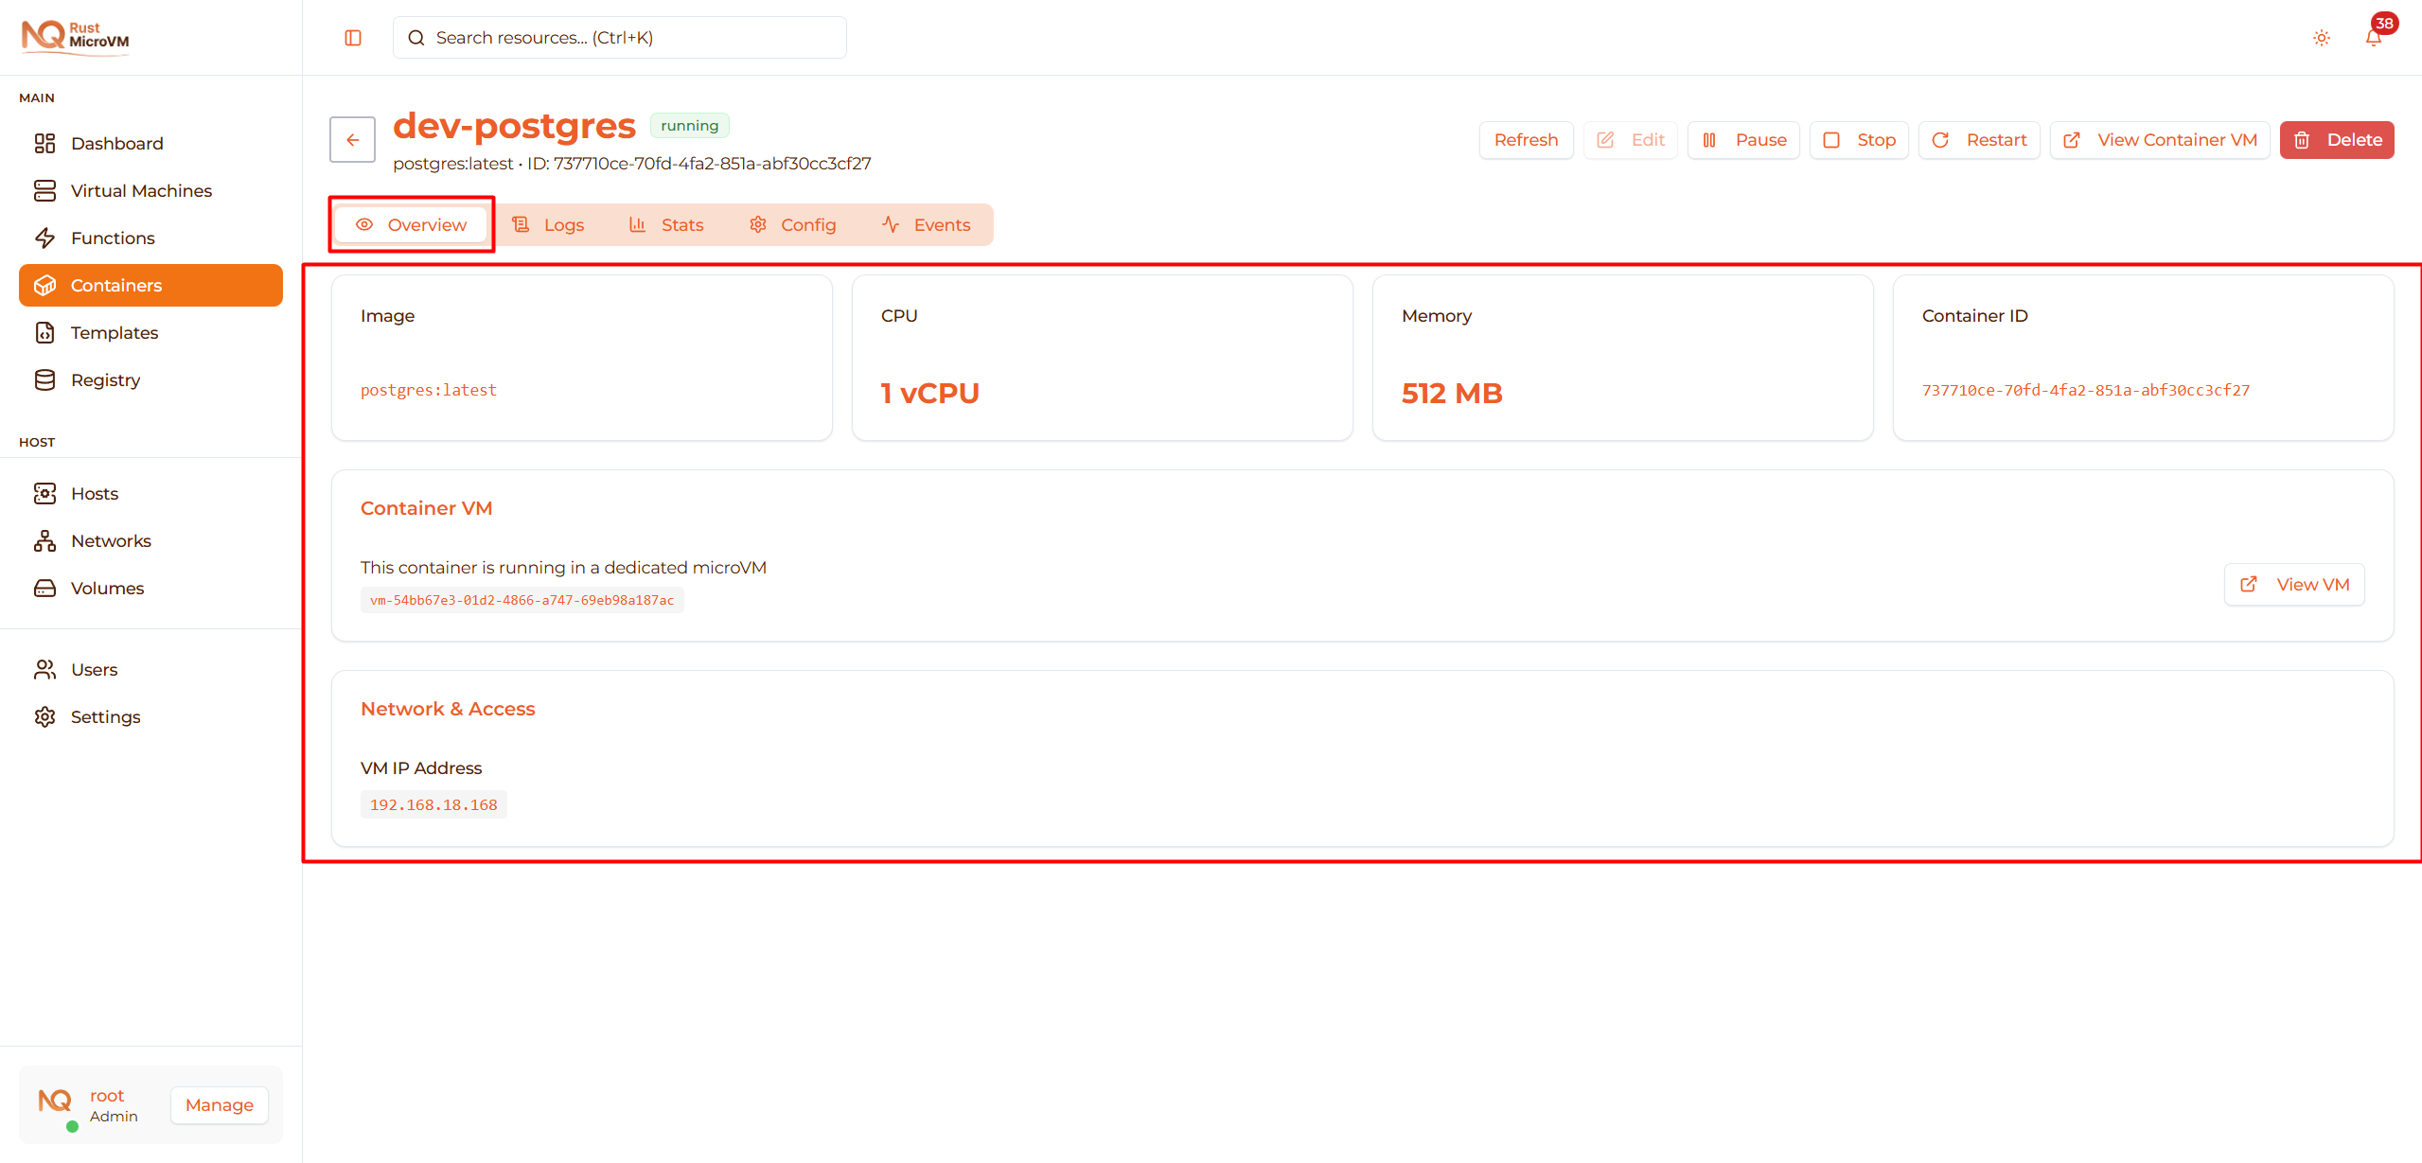Select Hosts under the HOST section
The width and height of the screenshot is (2422, 1163).
coord(96,493)
